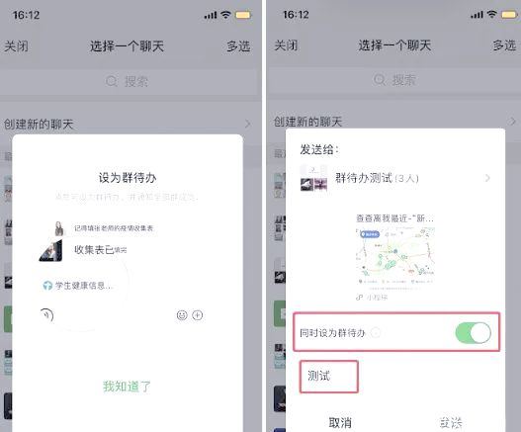
Task: Tap 学生健康信息 mini program icon
Action: tap(47, 285)
